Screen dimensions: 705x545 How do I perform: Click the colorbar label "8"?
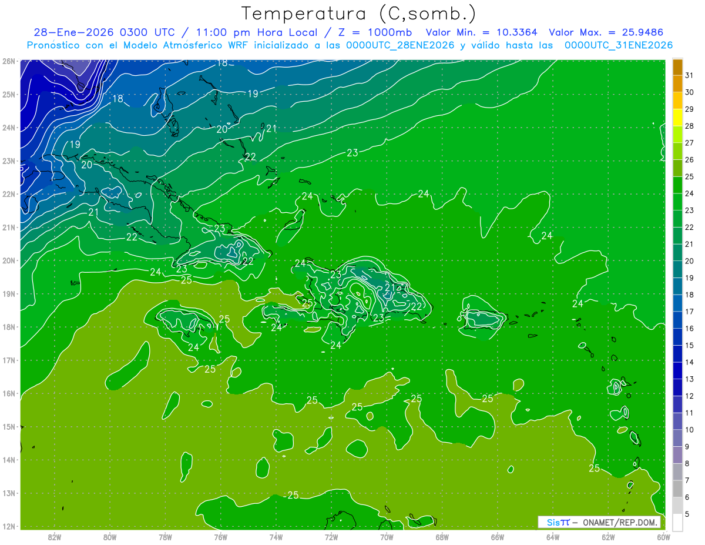pos(687,463)
